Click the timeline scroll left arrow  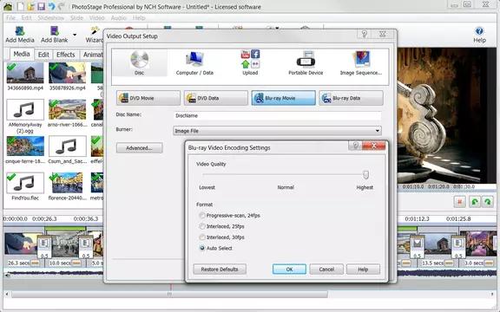click(7, 294)
